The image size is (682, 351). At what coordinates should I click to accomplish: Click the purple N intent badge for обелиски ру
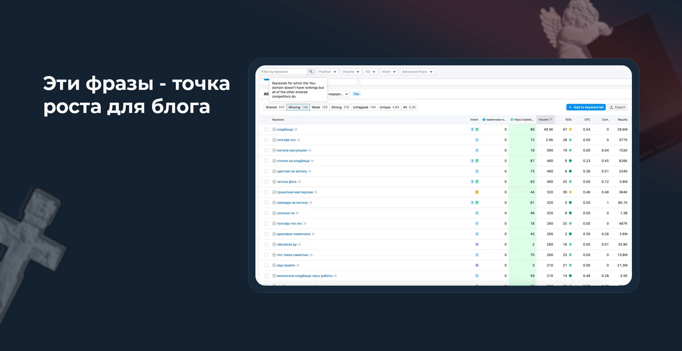click(477, 244)
